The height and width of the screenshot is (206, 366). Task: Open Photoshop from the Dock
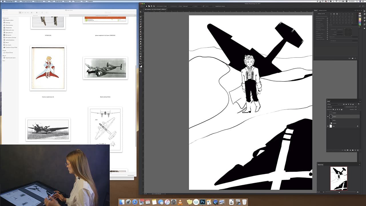click(202, 202)
